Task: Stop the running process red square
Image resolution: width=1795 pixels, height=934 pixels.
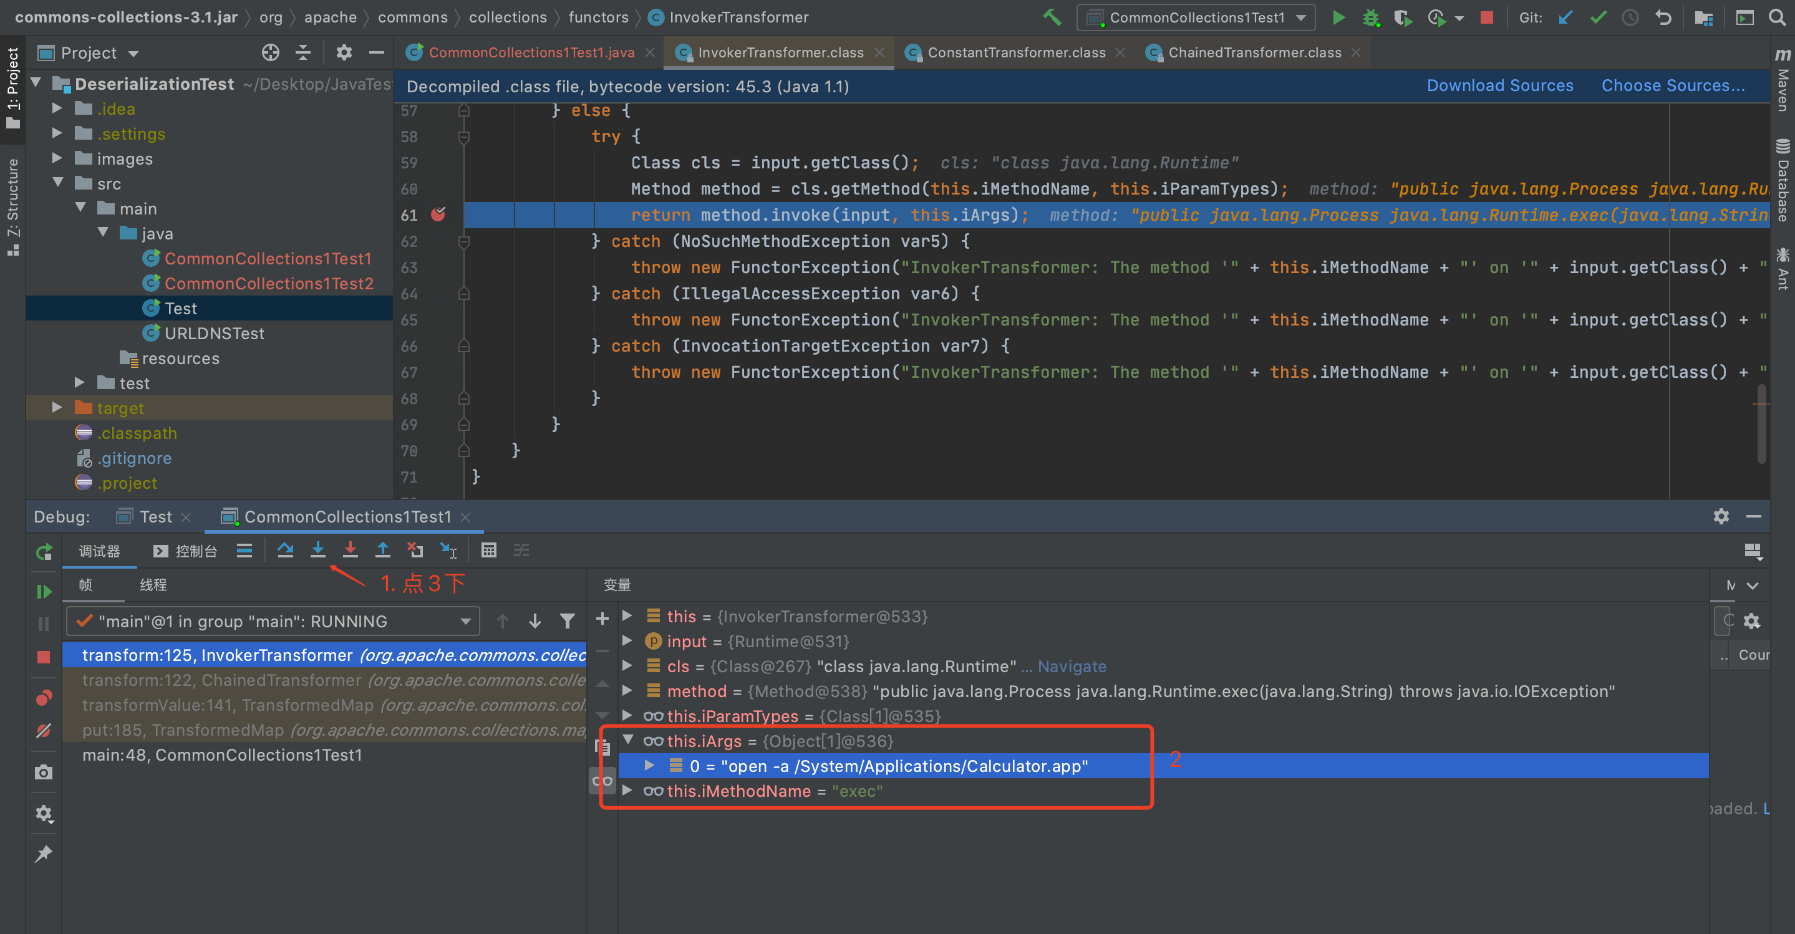Action: click(x=1486, y=17)
